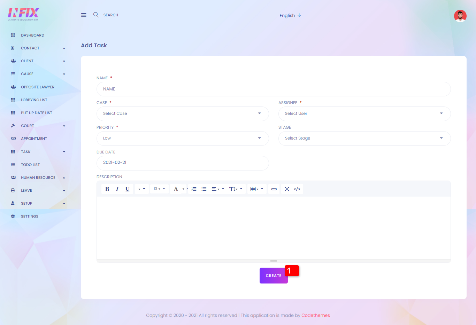Insert a hyperlink in the description
This screenshot has height=325, width=476.
(274, 189)
